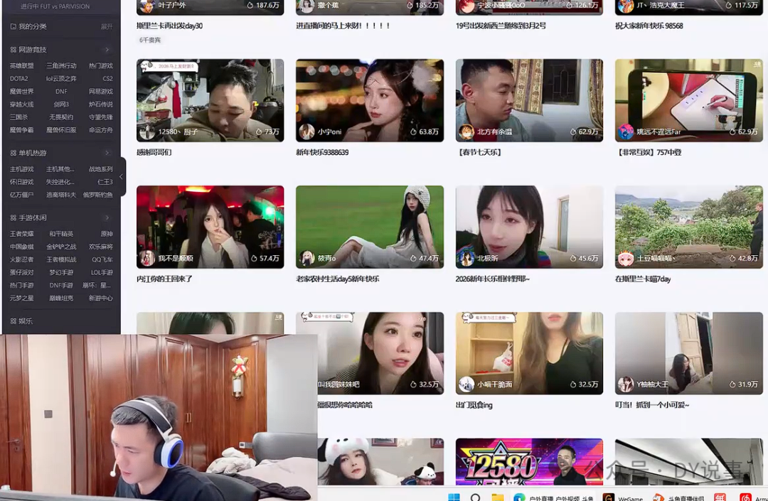Switch to the Edge browser taskbar window
The width and height of the screenshot is (768, 501).
[x=553, y=497]
